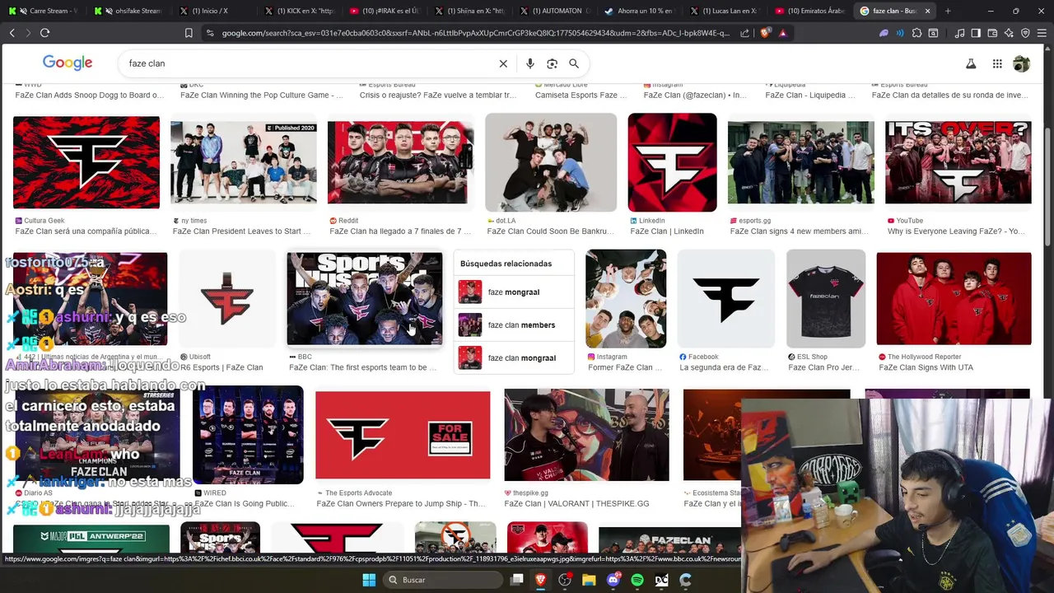Open 'Why is Everyone Leaving FaZe' YouTube link
The image size is (1054, 593).
(956, 231)
